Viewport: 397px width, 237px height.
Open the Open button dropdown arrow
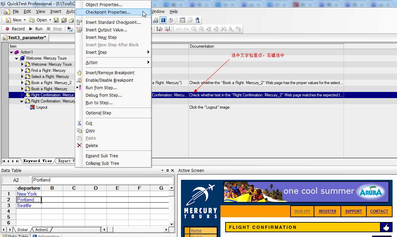(50, 20)
